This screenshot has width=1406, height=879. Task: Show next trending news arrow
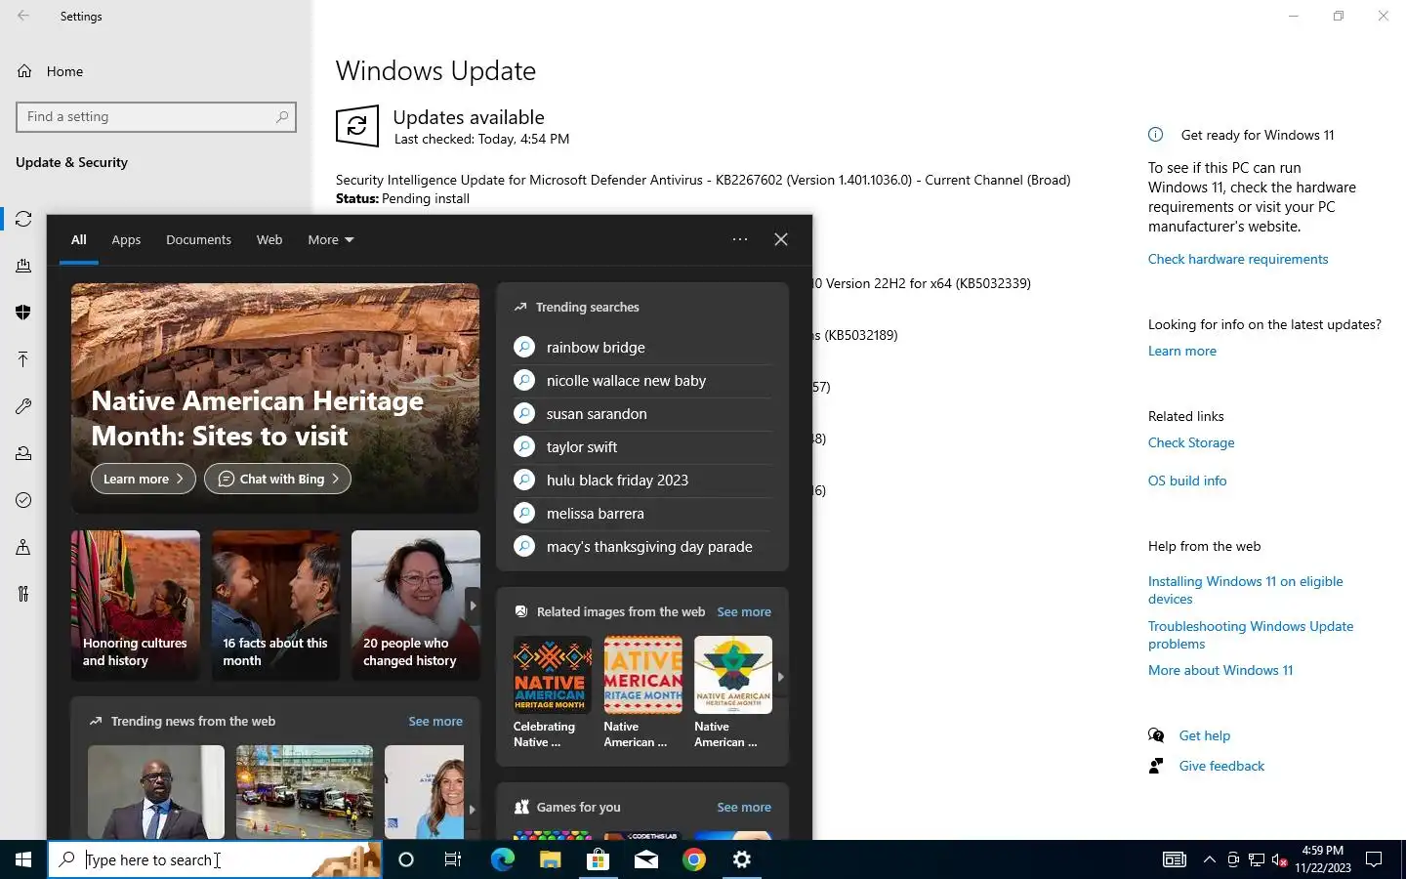coord(472,809)
